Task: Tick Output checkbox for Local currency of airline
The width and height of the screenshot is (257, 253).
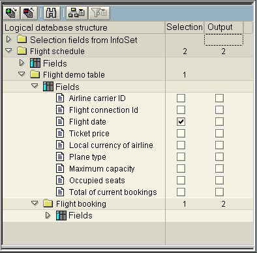Action: pyautogui.click(x=219, y=145)
